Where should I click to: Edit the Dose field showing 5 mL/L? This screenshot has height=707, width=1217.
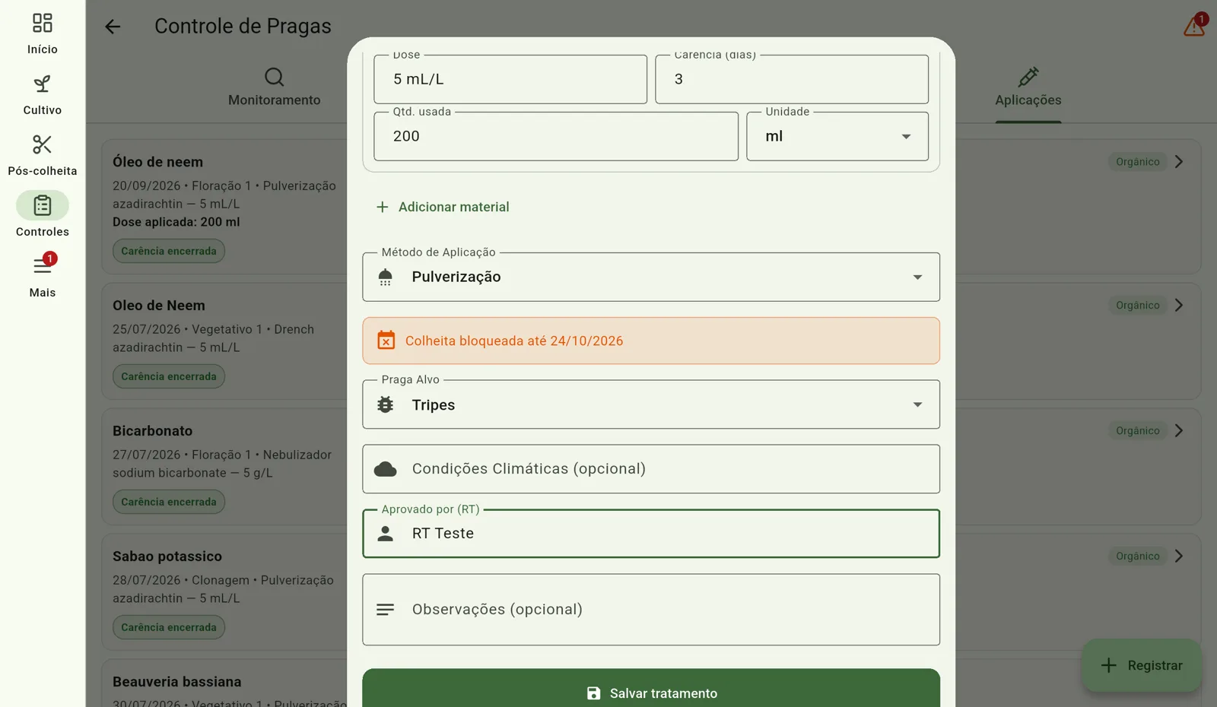[510, 79]
